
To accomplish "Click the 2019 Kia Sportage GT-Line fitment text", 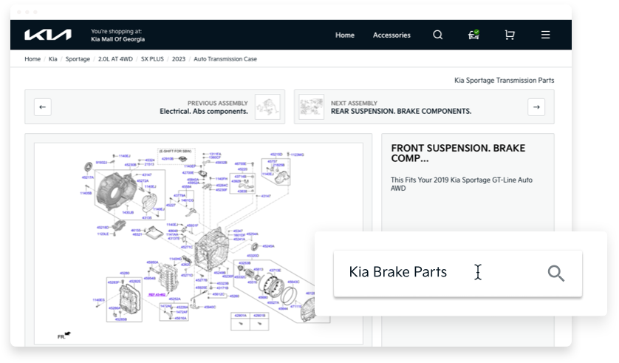I will click(462, 184).
